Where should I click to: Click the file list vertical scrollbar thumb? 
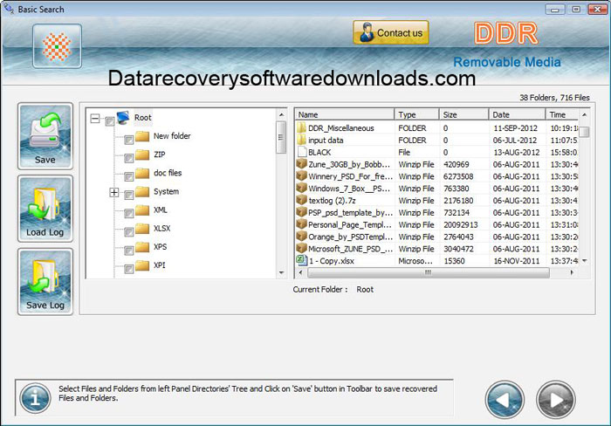584,132
